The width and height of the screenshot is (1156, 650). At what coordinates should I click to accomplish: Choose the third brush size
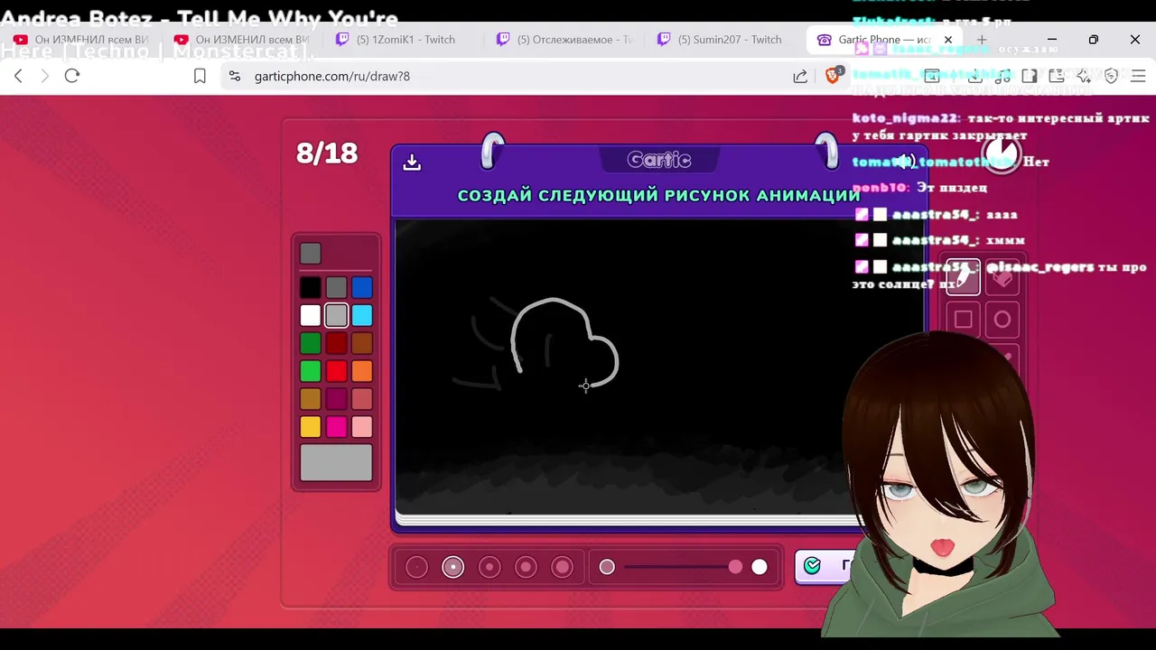tap(489, 567)
